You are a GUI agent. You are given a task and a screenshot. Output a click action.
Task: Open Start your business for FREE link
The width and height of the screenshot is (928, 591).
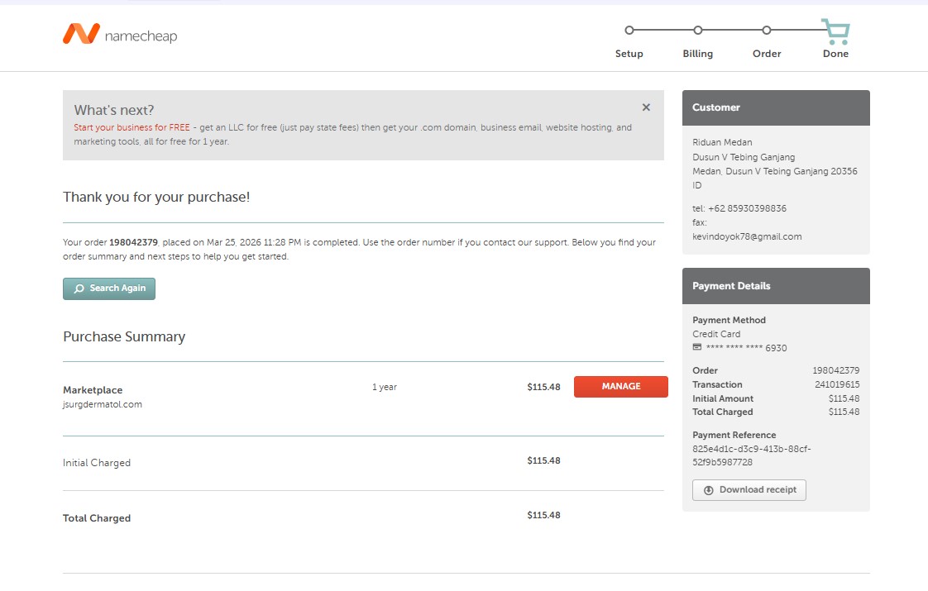(132, 128)
